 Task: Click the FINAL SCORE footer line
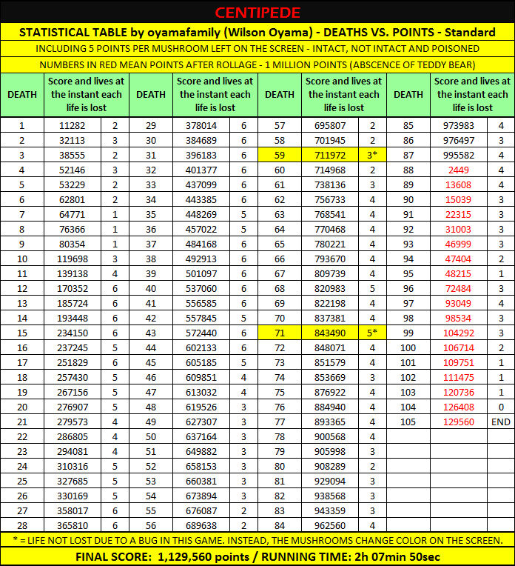257,557
